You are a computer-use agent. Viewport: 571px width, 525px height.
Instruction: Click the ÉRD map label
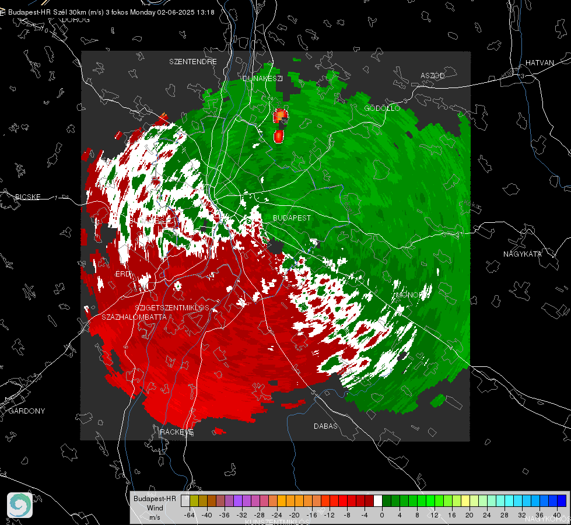coord(122,274)
